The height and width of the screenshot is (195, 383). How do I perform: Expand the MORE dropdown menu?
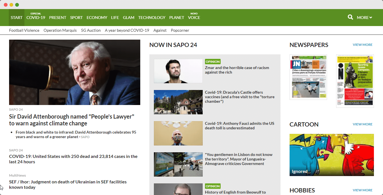(364, 18)
